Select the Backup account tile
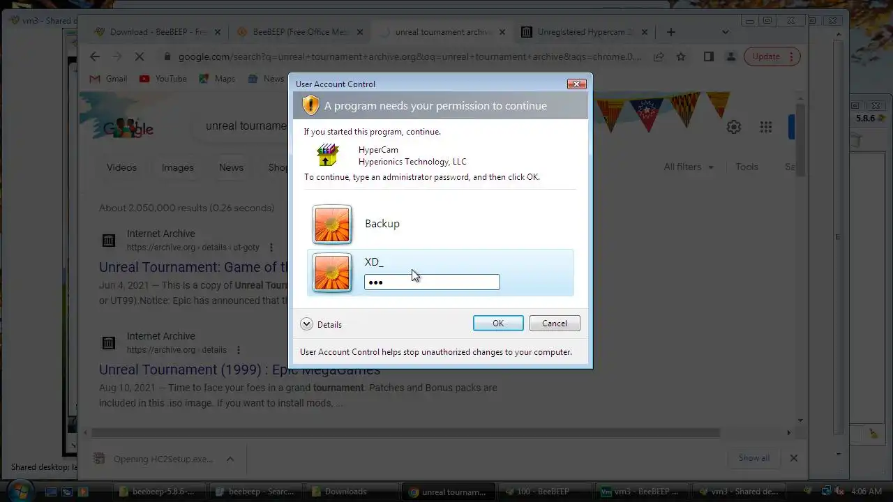 click(440, 224)
